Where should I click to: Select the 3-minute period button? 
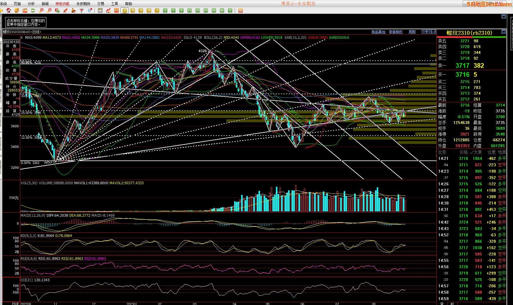173,10
